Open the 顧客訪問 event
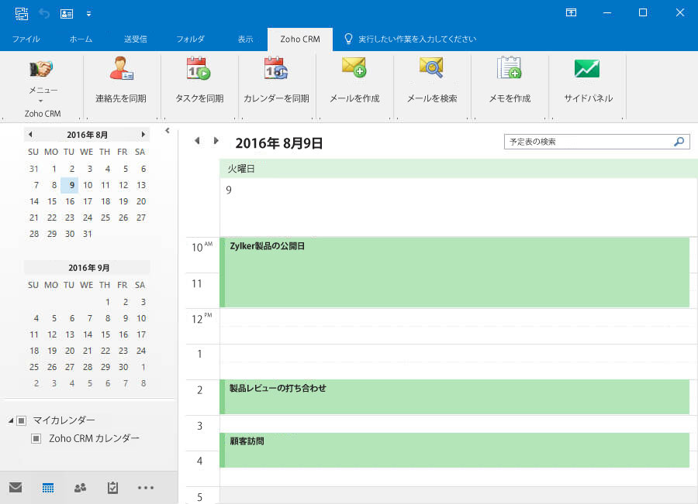This screenshot has width=698, height=504. (454, 451)
